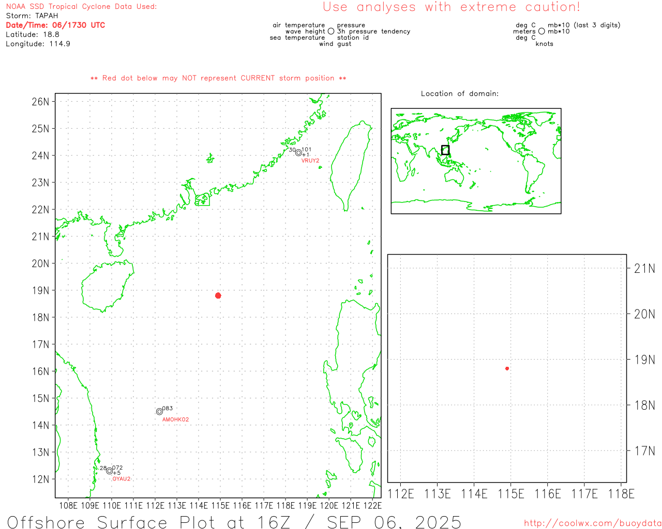662x529 pixels.
Task: Click Hainan island on the main map
Action: [x=107, y=287]
